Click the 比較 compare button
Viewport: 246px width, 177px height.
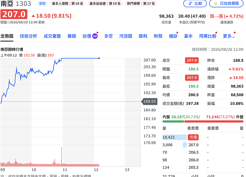(195, 3)
